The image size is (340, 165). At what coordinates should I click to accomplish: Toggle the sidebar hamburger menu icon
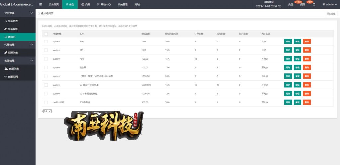tap(40, 4)
